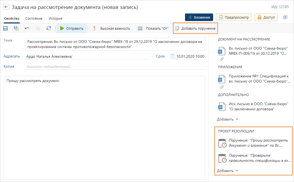Open the Исх. письмо в ООО "Схема-бюро" document

coord(258,107)
